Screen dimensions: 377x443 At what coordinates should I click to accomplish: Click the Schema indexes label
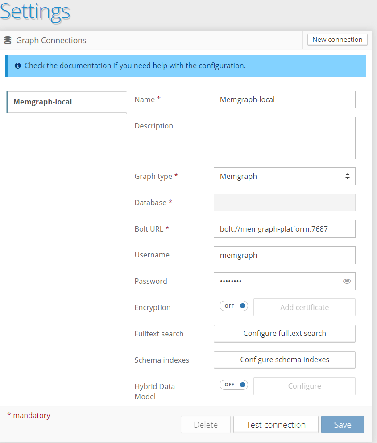(162, 360)
